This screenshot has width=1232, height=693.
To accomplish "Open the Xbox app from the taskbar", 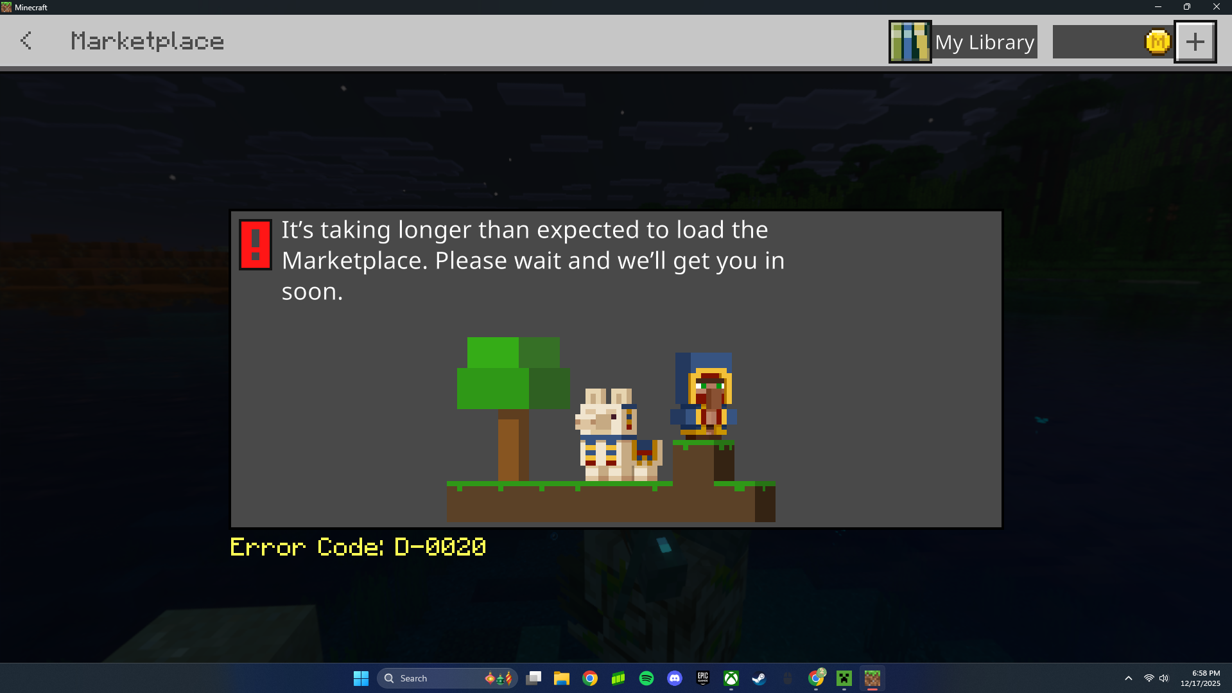I will [731, 678].
